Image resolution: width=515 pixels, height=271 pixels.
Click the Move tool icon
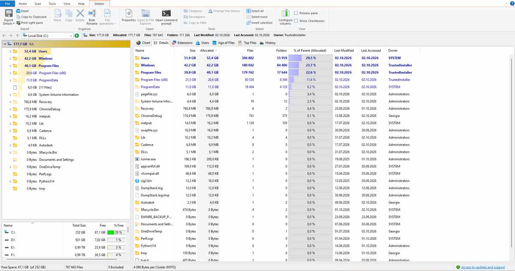[x=58, y=13]
